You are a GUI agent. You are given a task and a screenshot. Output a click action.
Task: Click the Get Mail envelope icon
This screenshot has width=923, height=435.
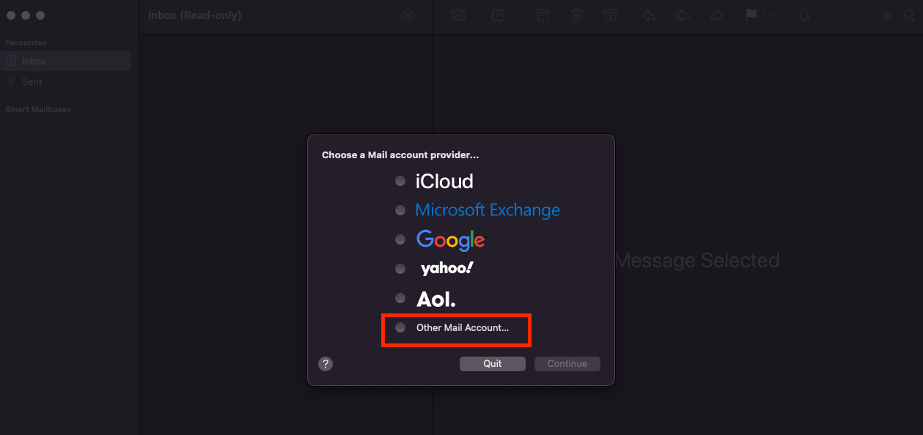pyautogui.click(x=458, y=15)
